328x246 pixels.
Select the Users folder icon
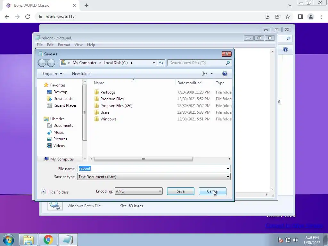[96, 112]
